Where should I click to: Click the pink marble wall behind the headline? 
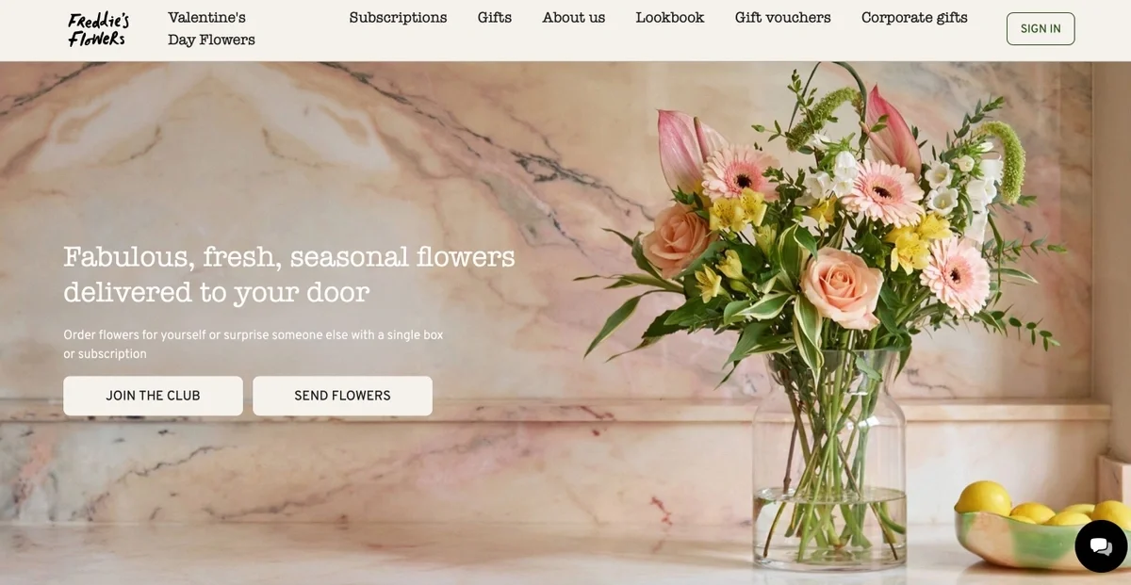(x=283, y=151)
